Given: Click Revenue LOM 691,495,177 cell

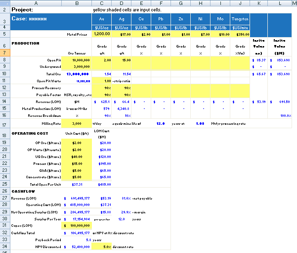Looking at the screenshot, I should (x=77, y=198).
